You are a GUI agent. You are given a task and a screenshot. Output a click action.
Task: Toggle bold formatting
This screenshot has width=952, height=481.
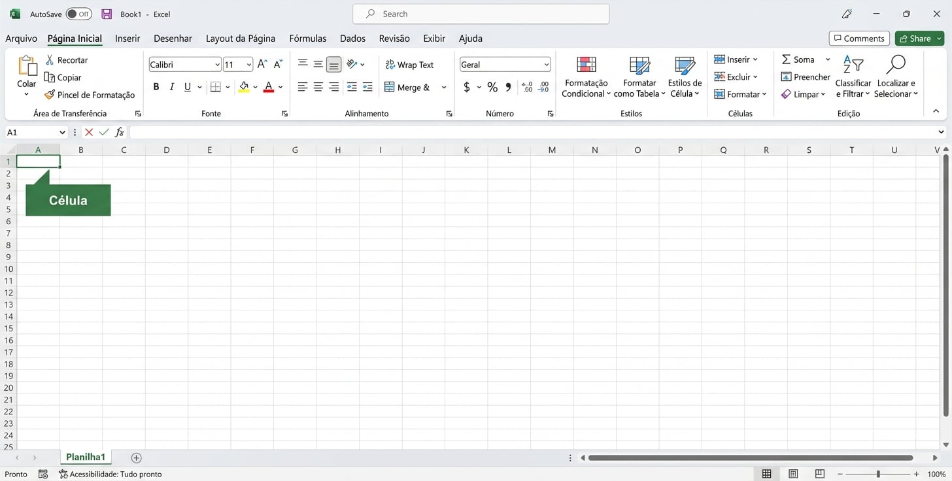[156, 87]
